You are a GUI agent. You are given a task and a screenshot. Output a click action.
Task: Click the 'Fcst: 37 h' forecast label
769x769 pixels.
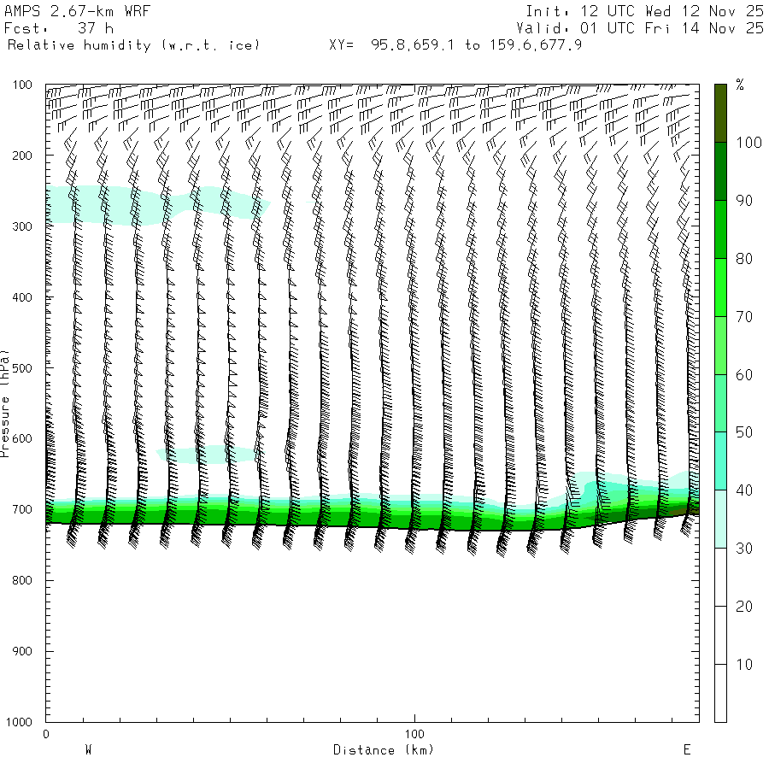coord(59,28)
